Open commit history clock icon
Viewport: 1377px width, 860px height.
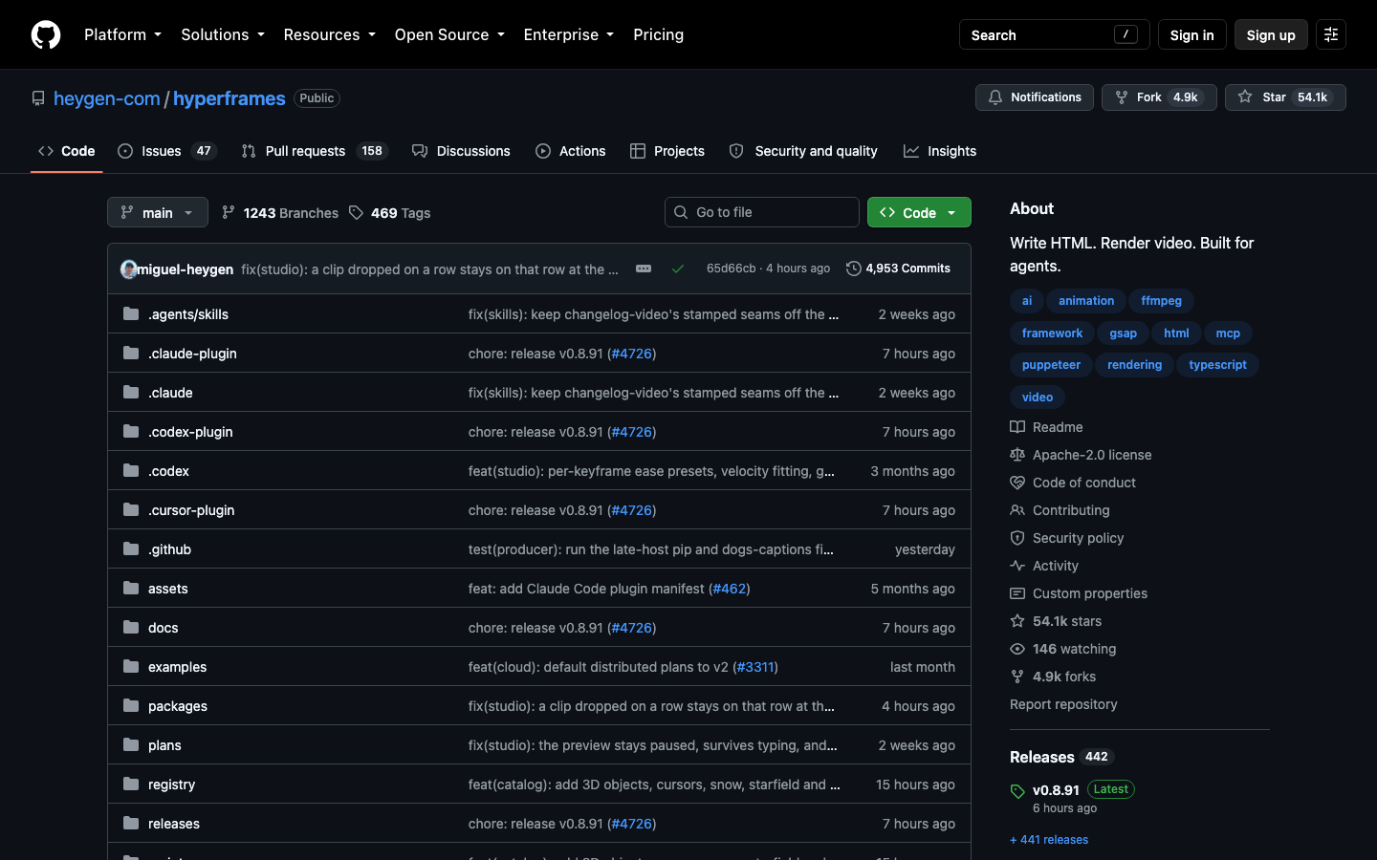click(x=854, y=269)
